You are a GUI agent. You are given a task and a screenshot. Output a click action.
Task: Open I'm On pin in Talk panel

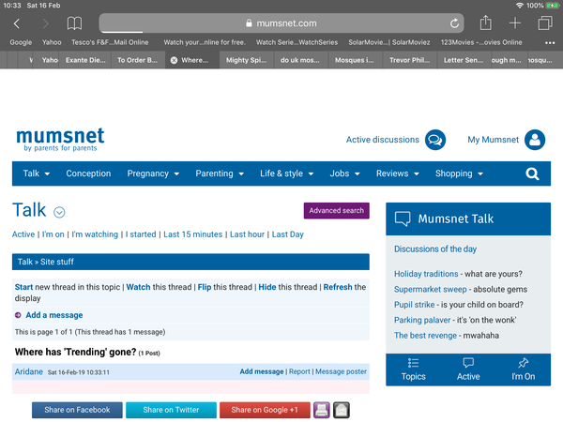523,369
